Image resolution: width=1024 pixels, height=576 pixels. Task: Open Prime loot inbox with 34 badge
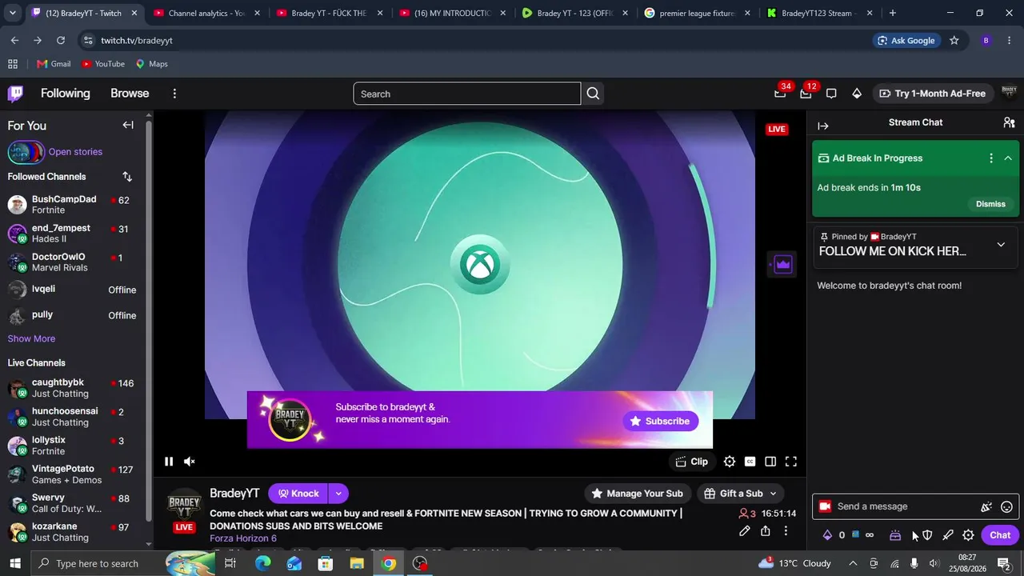(x=780, y=94)
